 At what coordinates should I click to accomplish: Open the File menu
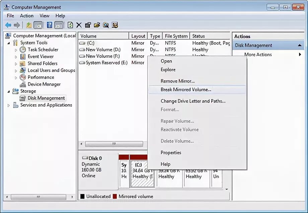[10, 16]
